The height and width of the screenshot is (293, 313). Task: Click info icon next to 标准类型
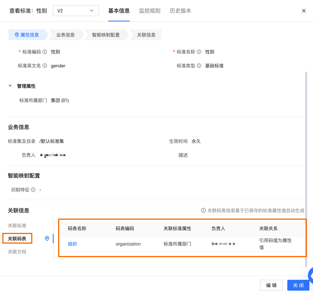coord(199,66)
